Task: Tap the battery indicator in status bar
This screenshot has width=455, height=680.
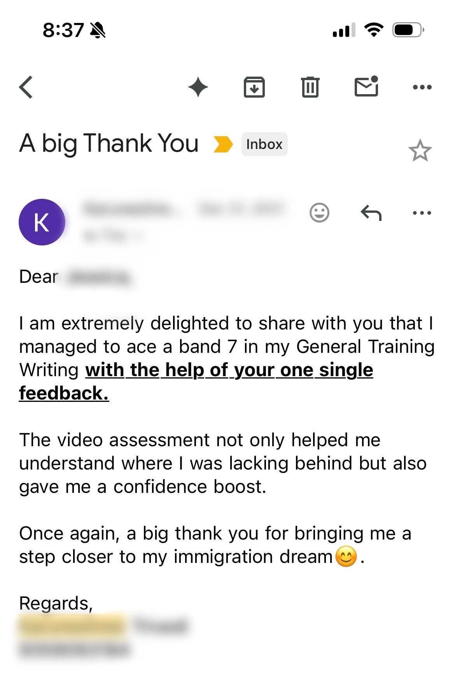Action: pos(408,30)
